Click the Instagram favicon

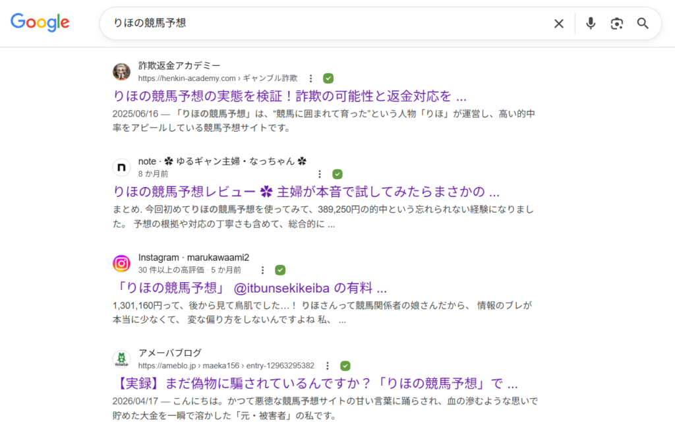(121, 263)
